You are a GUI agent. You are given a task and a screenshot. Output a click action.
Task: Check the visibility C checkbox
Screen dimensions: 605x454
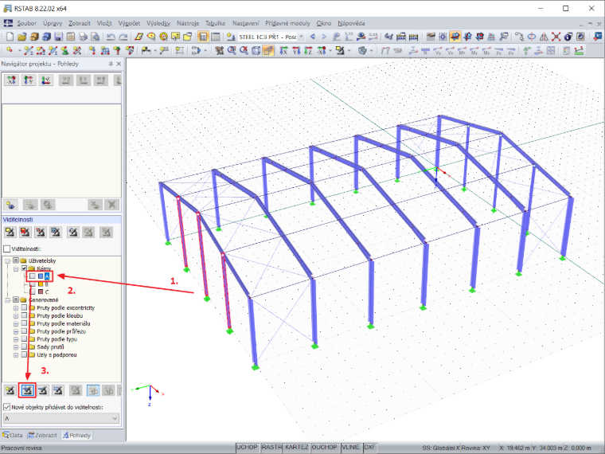click(33, 292)
